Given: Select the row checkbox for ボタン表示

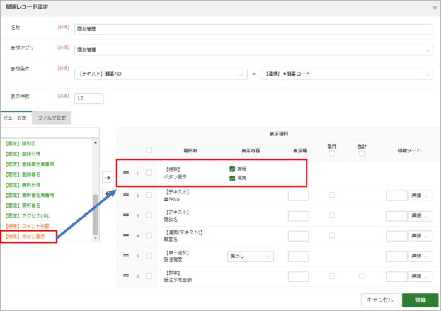Looking at the screenshot, I should [149, 172].
